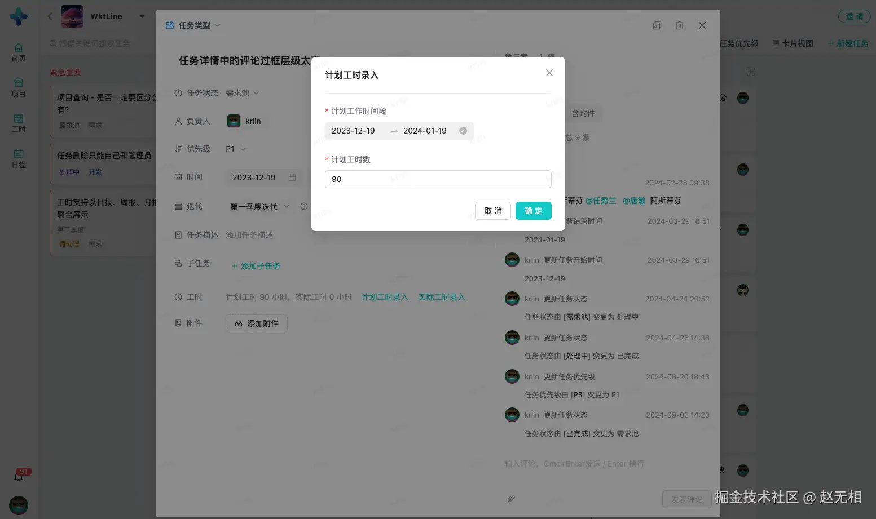Click krlin avatar on 更新任务开始时间 entry
This screenshot has height=519, width=876.
[512, 260]
